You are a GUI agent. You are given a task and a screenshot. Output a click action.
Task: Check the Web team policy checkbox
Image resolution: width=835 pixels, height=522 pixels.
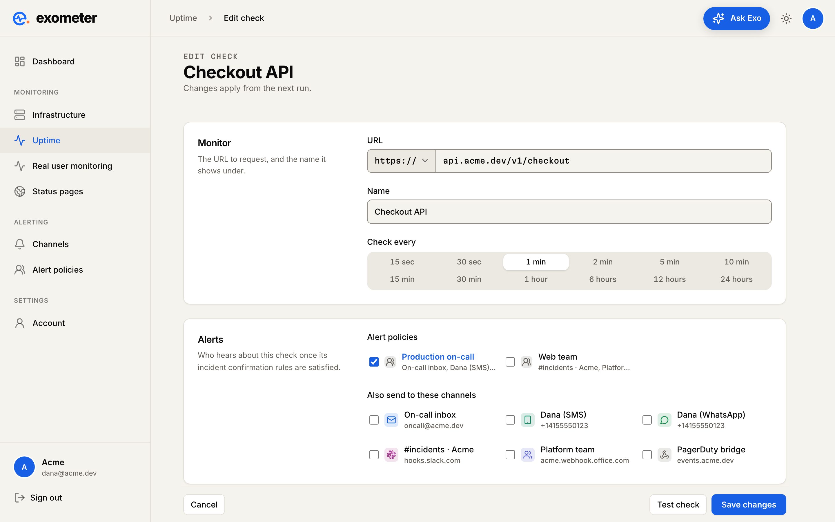(x=510, y=362)
